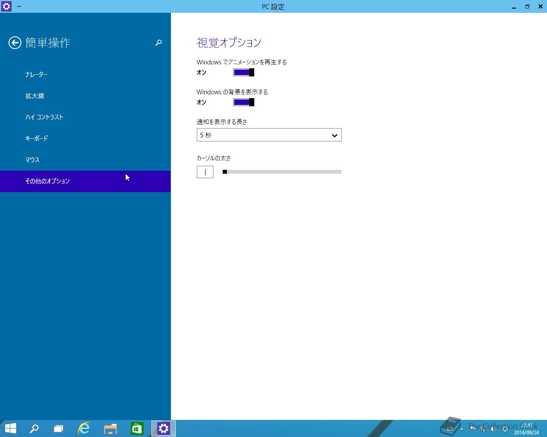
Task: Select ナレーター in the sidebar
Action: click(x=85, y=75)
